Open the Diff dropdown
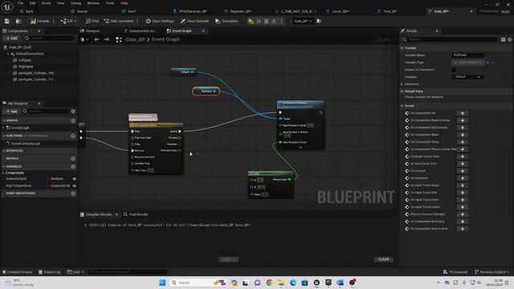Screen dimensions: 514x289 pyautogui.click(x=68, y=21)
